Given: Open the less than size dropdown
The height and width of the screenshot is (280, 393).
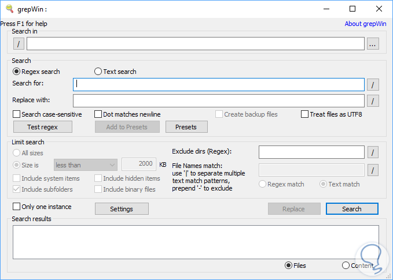Looking at the screenshot, I should (x=86, y=165).
